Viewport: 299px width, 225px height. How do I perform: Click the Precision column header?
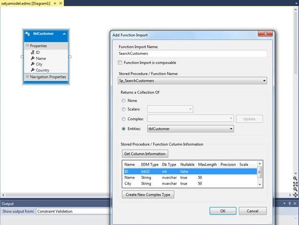click(228, 165)
